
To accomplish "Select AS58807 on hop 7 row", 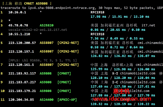I will 46,65.
